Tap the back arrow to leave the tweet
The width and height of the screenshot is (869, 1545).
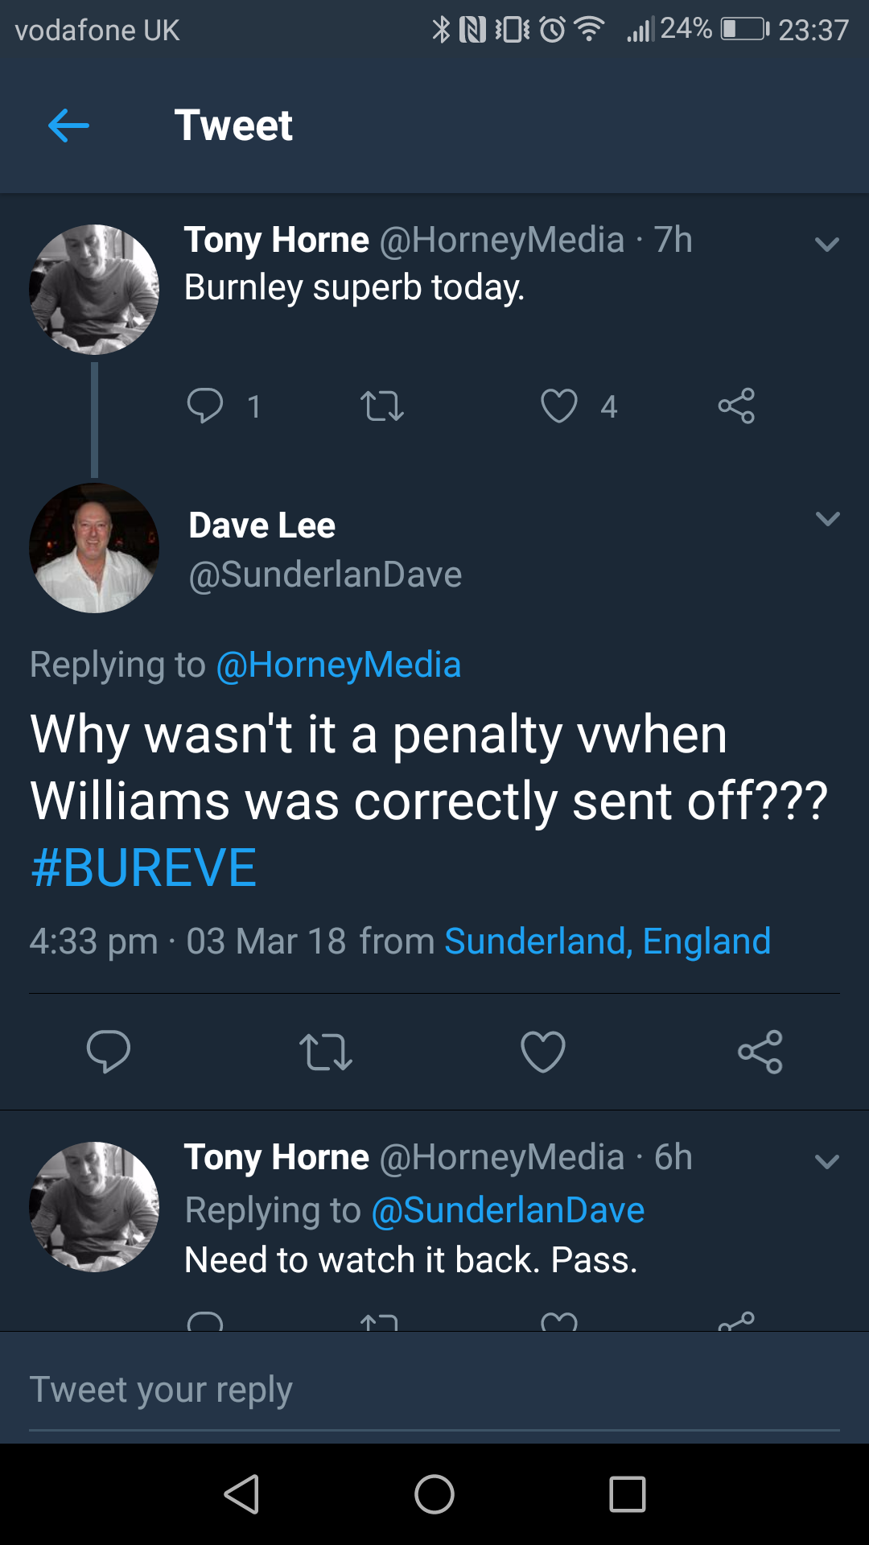68,126
